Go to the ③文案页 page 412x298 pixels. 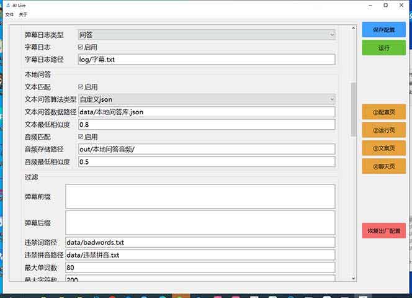click(x=383, y=148)
